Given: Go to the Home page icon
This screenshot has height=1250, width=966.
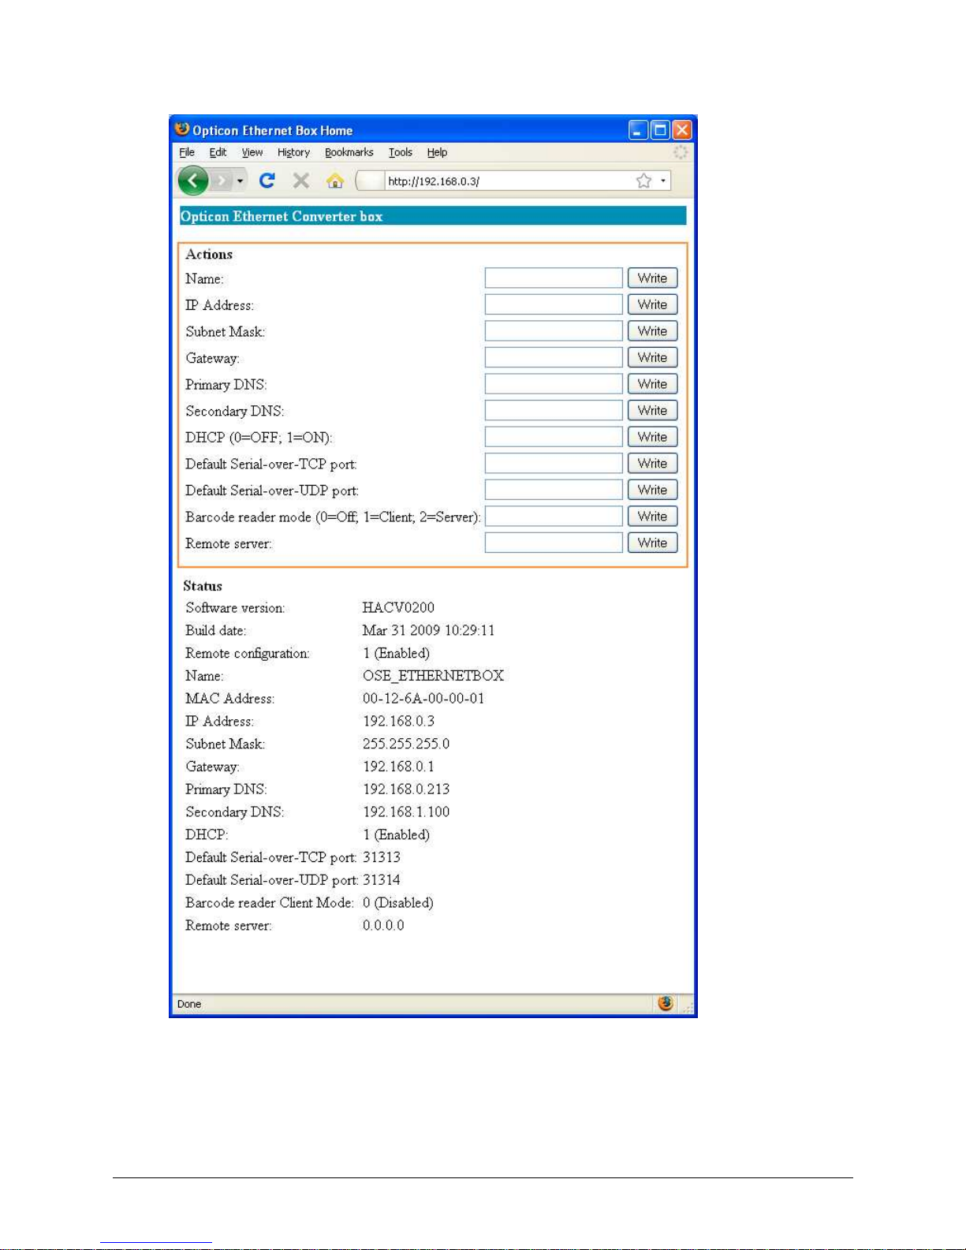Looking at the screenshot, I should point(335,181).
